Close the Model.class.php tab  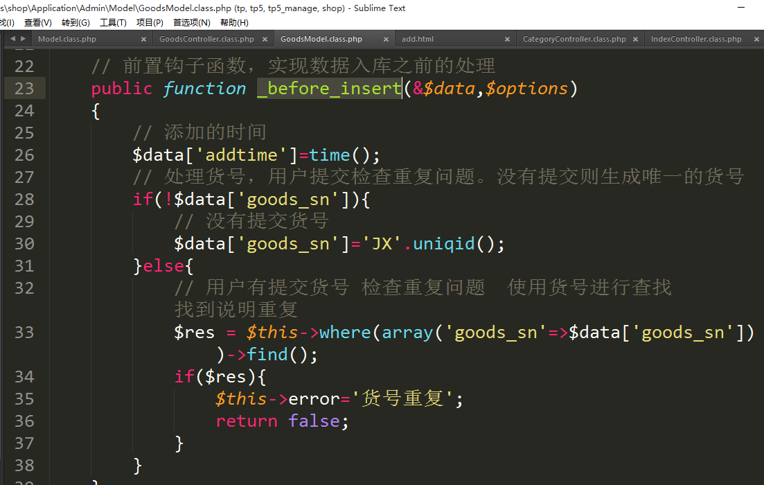pos(143,39)
